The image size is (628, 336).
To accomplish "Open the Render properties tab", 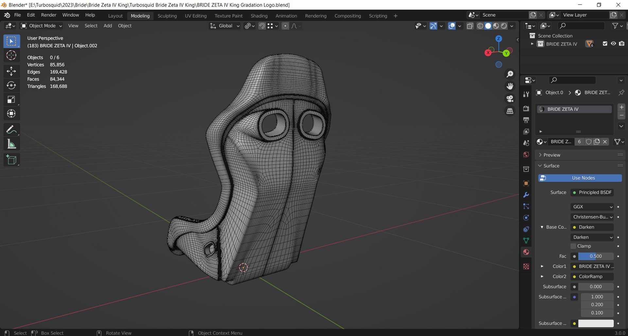I will coord(526,109).
